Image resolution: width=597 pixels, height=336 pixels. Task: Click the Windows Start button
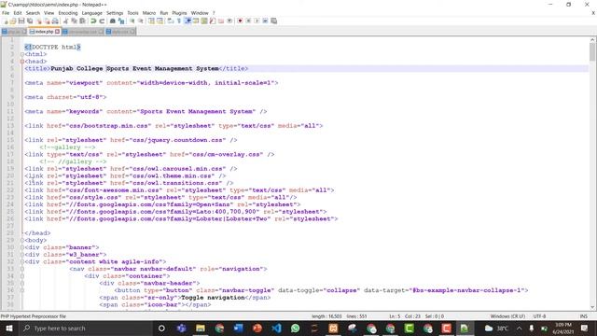coord(8,328)
